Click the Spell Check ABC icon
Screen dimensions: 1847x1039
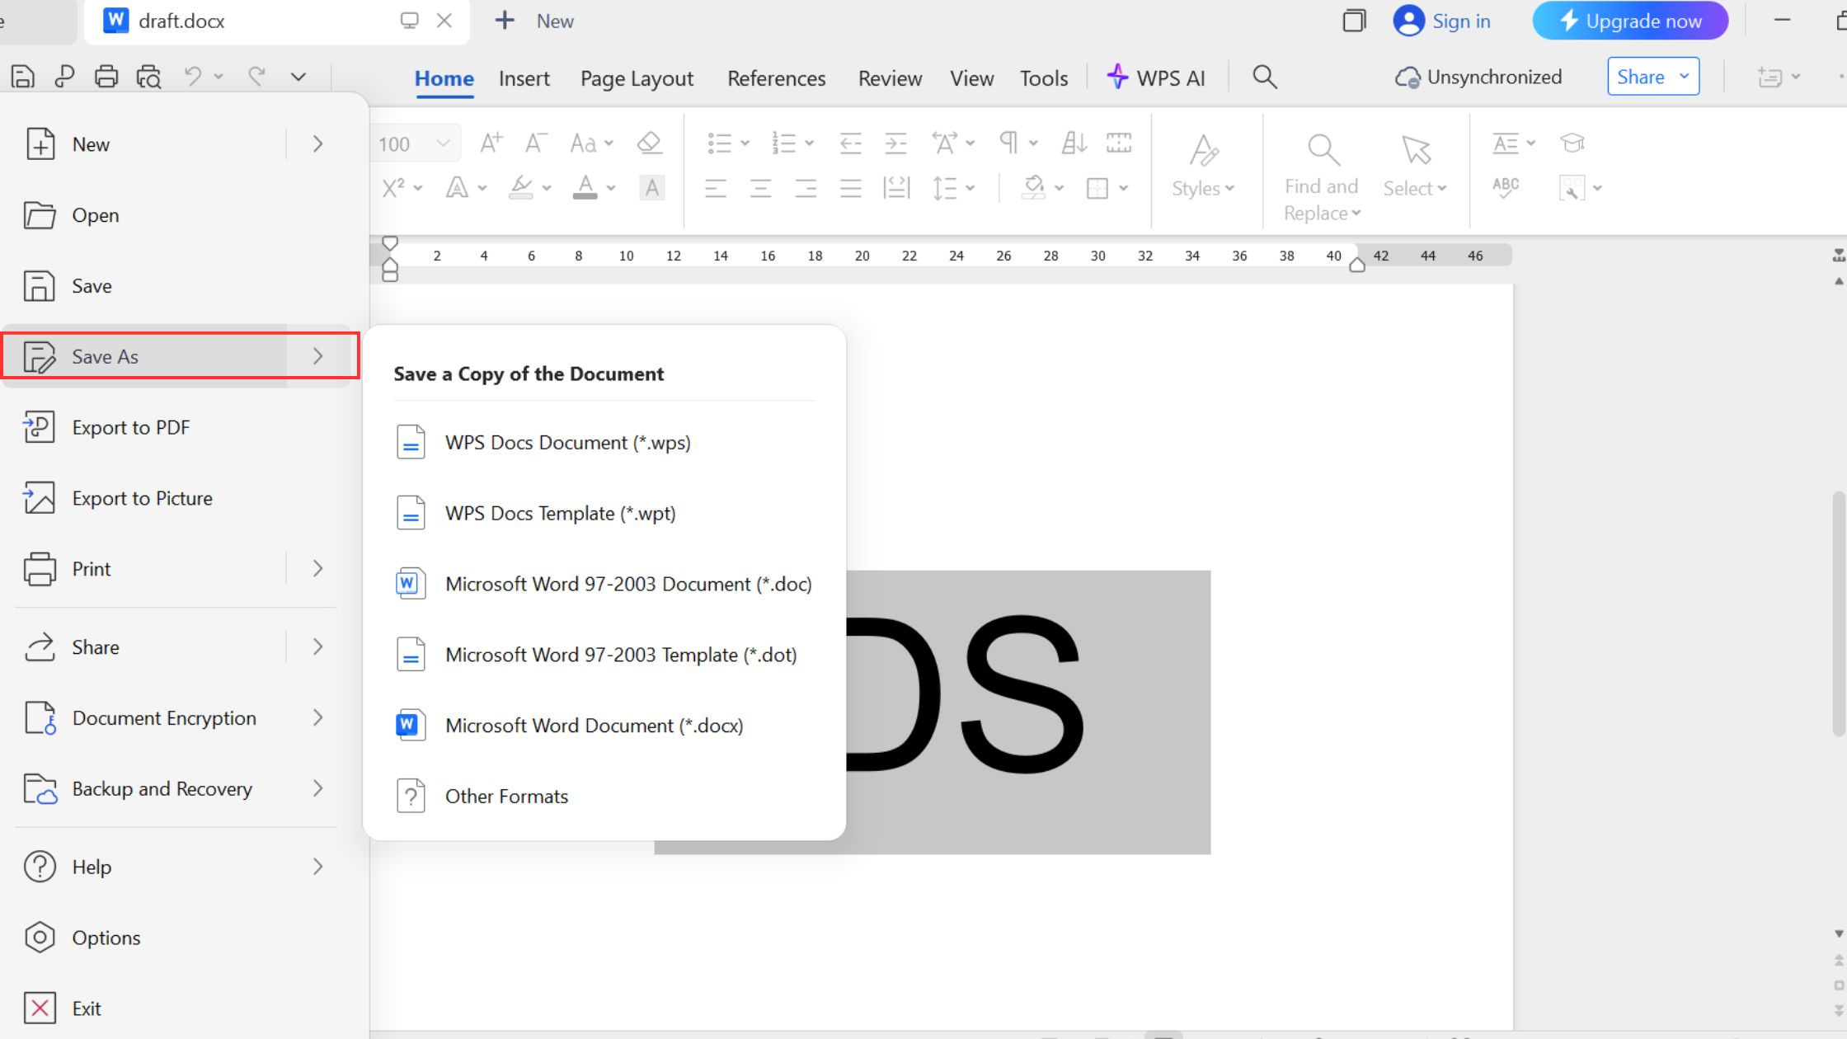1506,187
